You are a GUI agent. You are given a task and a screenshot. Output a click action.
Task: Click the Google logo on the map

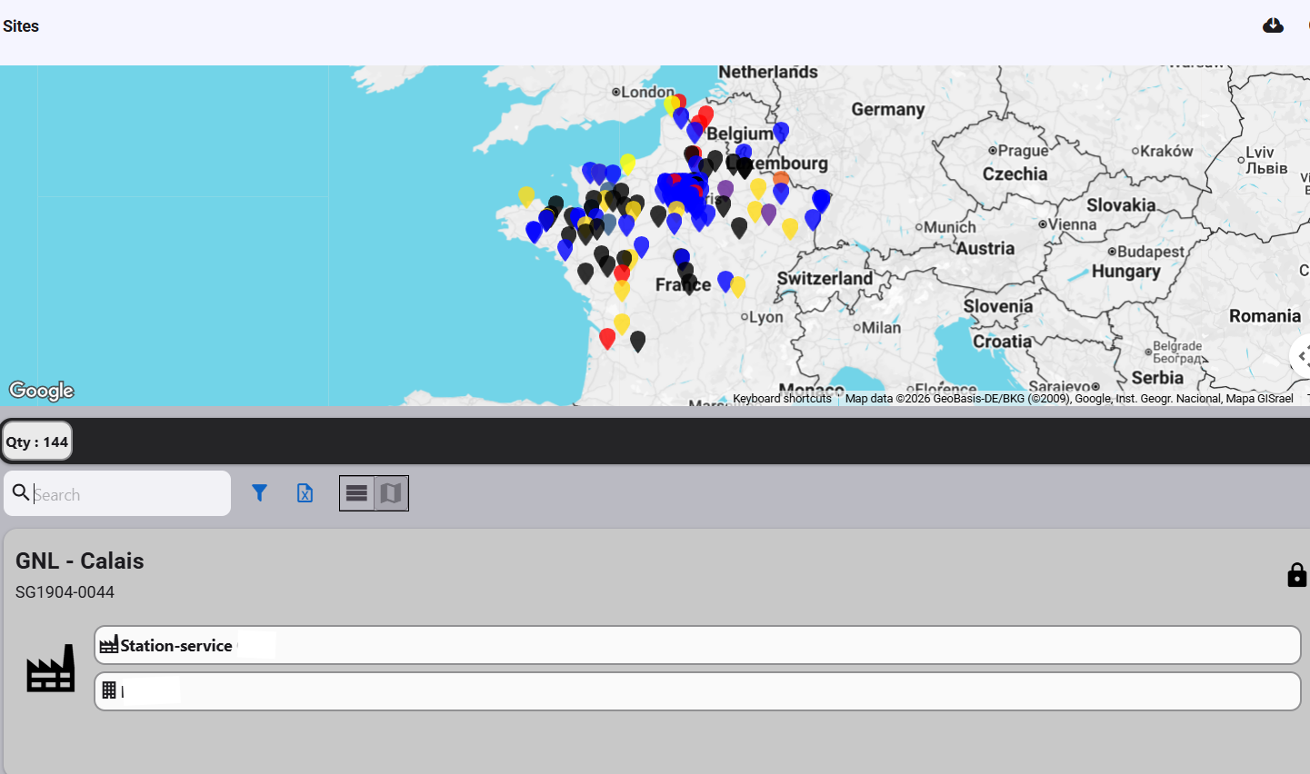pos(42,391)
